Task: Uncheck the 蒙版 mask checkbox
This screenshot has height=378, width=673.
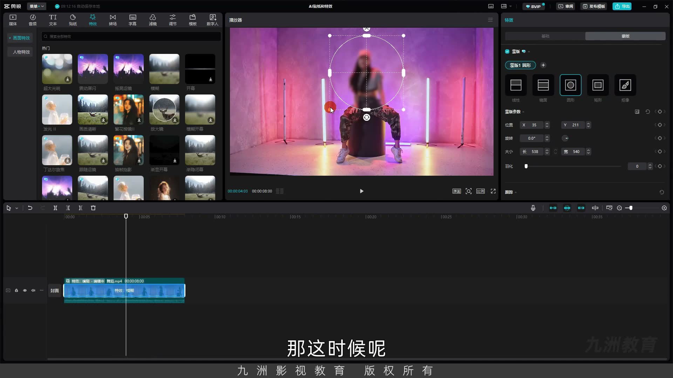Action: coord(507,51)
